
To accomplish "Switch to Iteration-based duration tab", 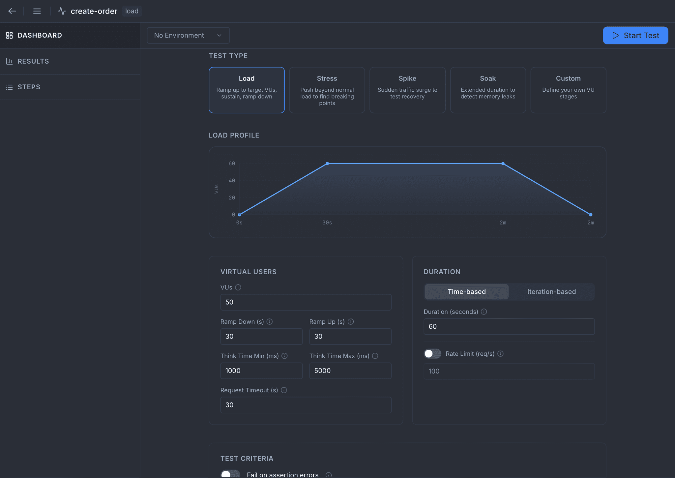I will coord(551,292).
